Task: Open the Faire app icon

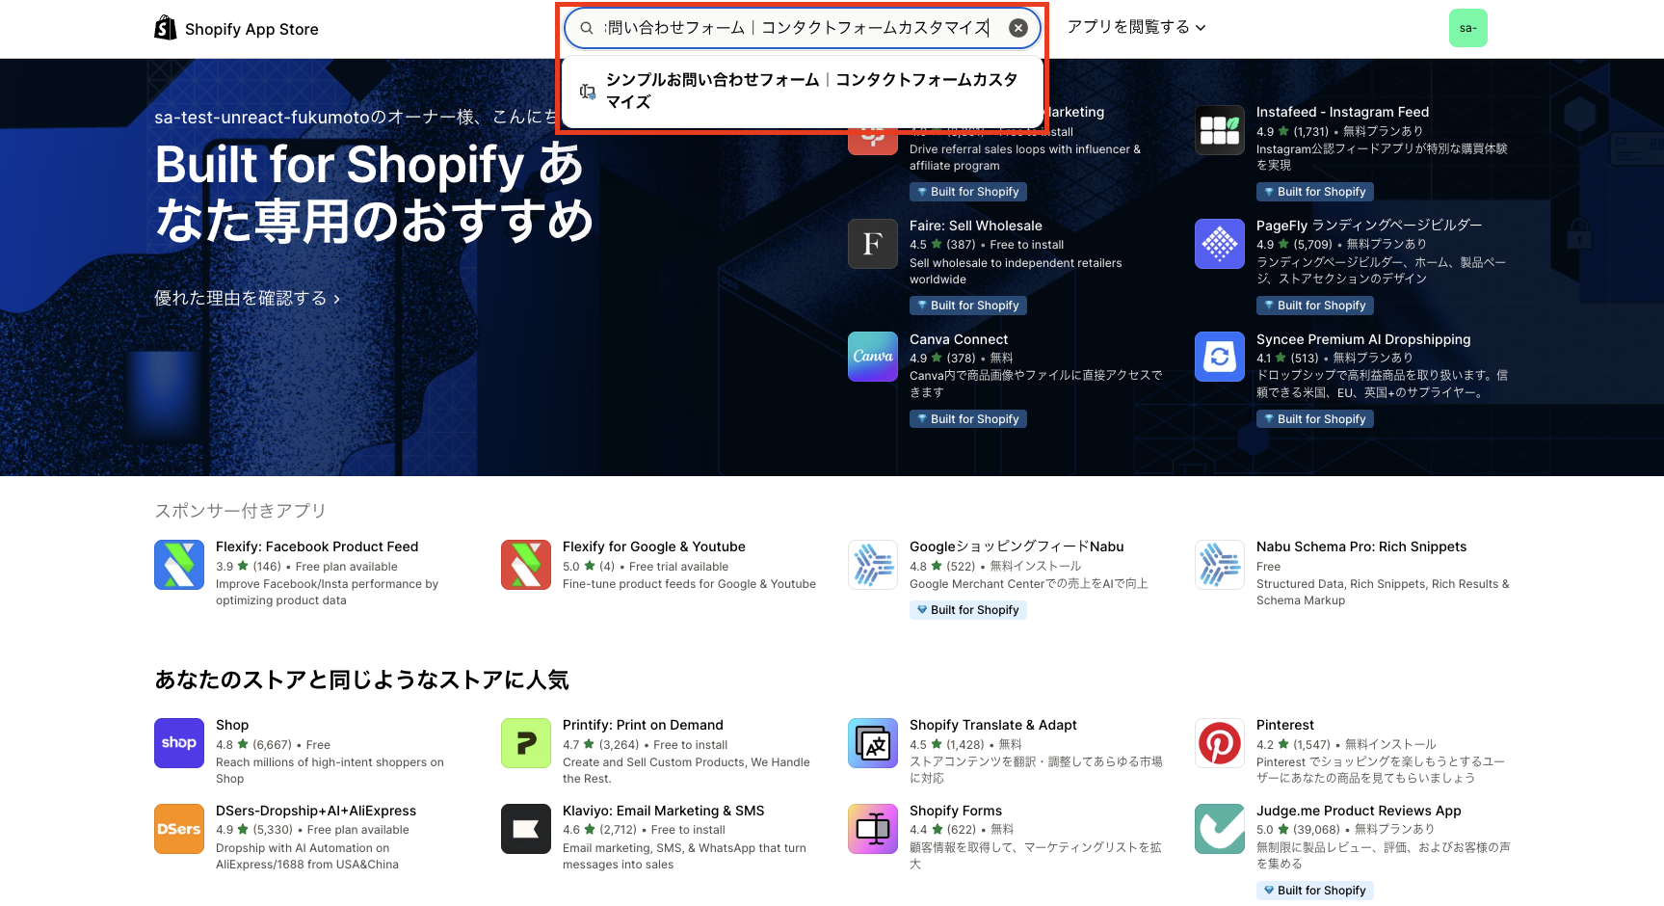Action: (x=873, y=244)
